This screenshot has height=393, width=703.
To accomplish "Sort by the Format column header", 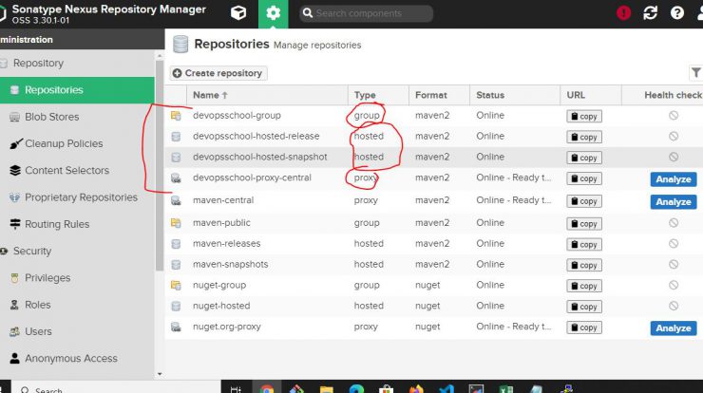I will tap(439, 95).
